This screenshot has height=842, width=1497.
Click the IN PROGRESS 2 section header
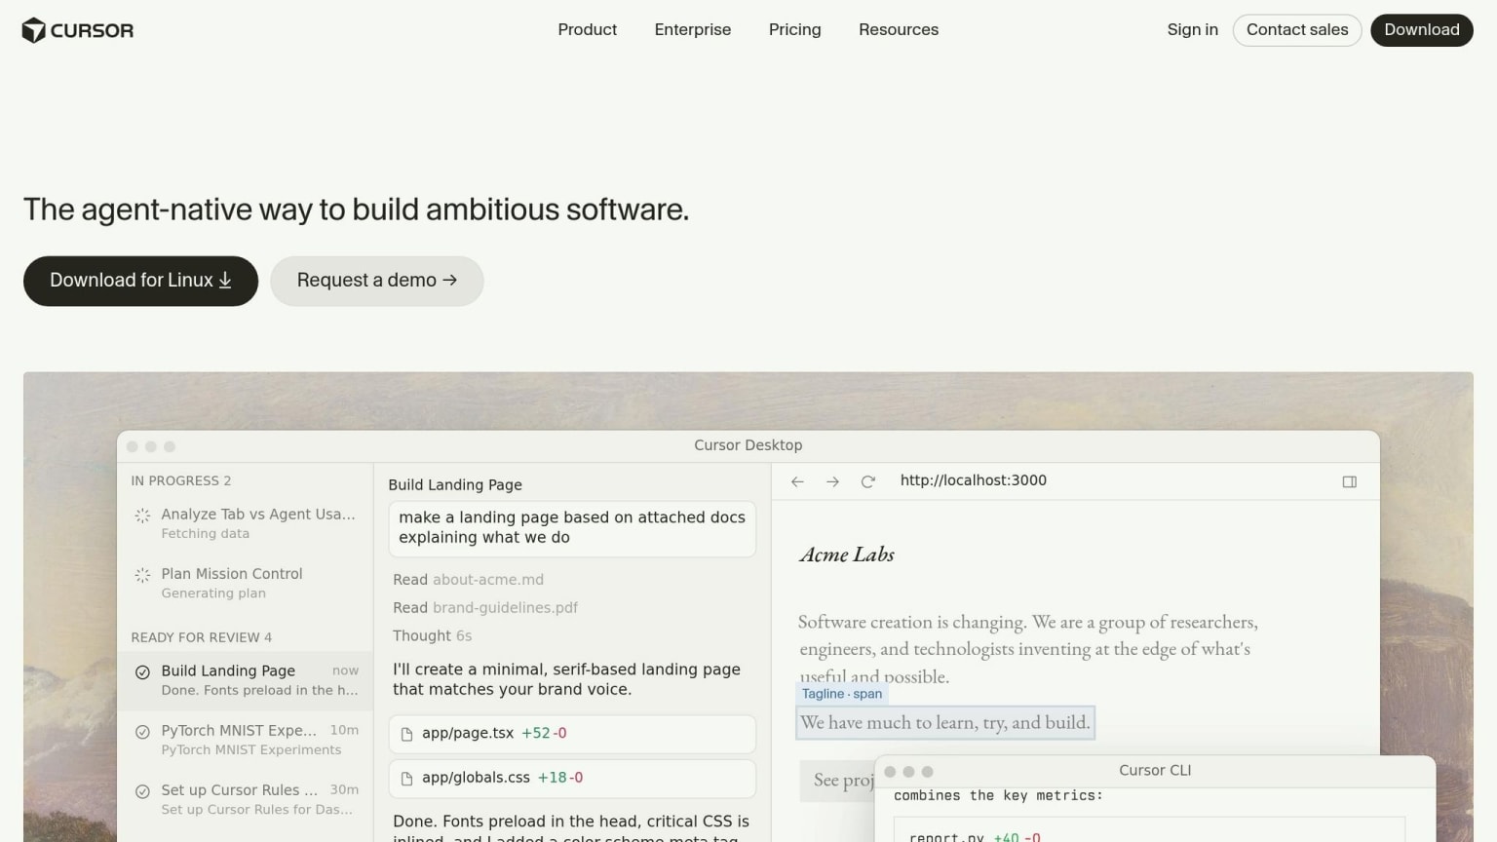tap(181, 481)
